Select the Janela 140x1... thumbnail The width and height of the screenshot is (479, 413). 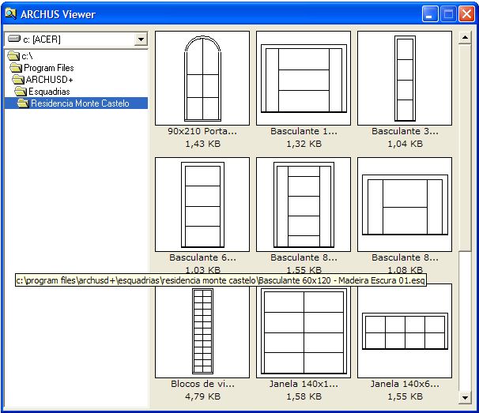(304, 331)
